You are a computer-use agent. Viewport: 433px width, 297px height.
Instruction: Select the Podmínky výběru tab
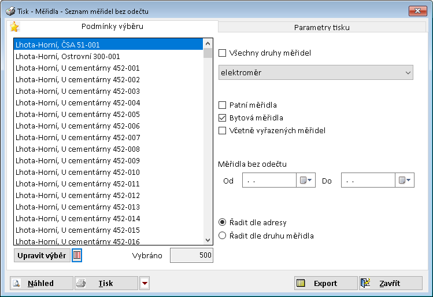[x=112, y=26]
